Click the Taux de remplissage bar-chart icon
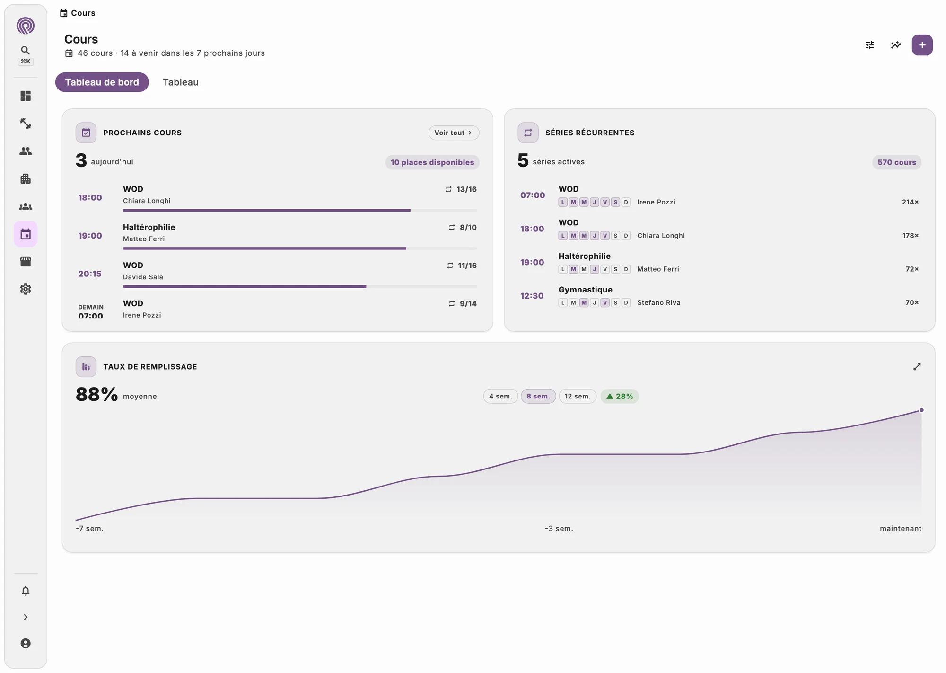 click(86, 367)
